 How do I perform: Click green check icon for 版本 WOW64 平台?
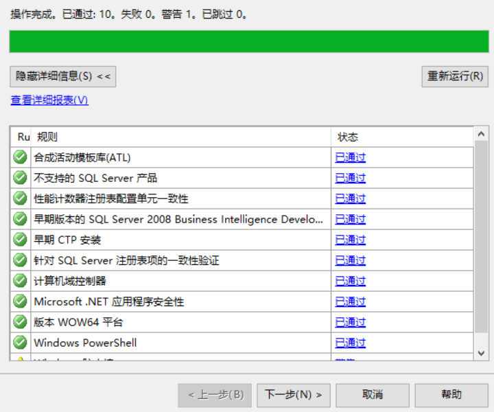coord(20,322)
